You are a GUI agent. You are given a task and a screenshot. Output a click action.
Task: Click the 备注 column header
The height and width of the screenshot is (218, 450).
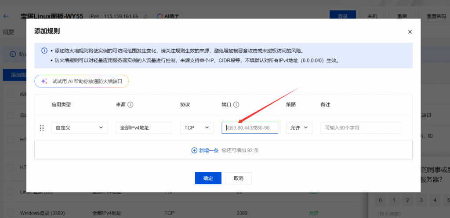[326, 105]
